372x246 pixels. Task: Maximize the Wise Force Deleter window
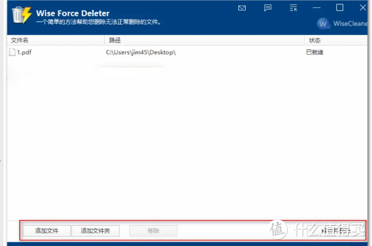point(340,7)
